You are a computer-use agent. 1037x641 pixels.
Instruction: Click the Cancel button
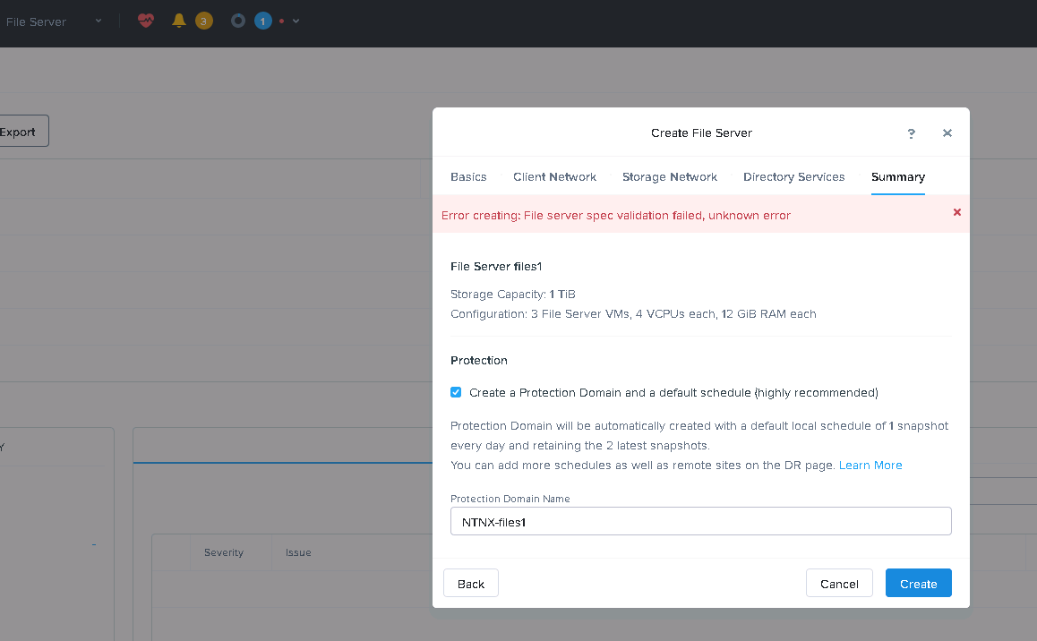(839, 584)
